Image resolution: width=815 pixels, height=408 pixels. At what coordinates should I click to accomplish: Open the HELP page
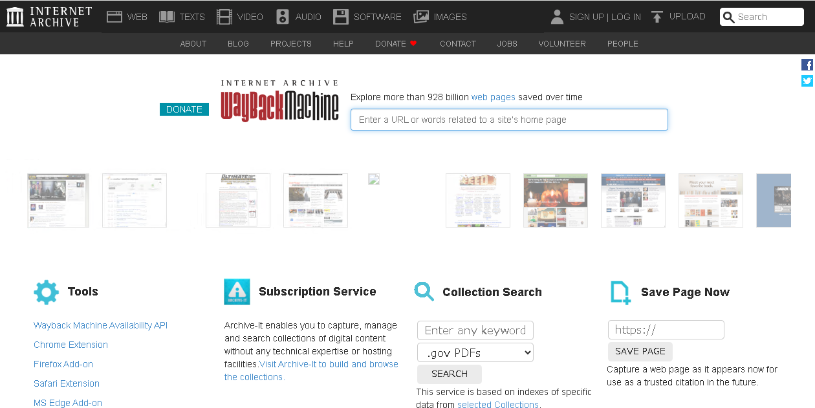tap(343, 43)
